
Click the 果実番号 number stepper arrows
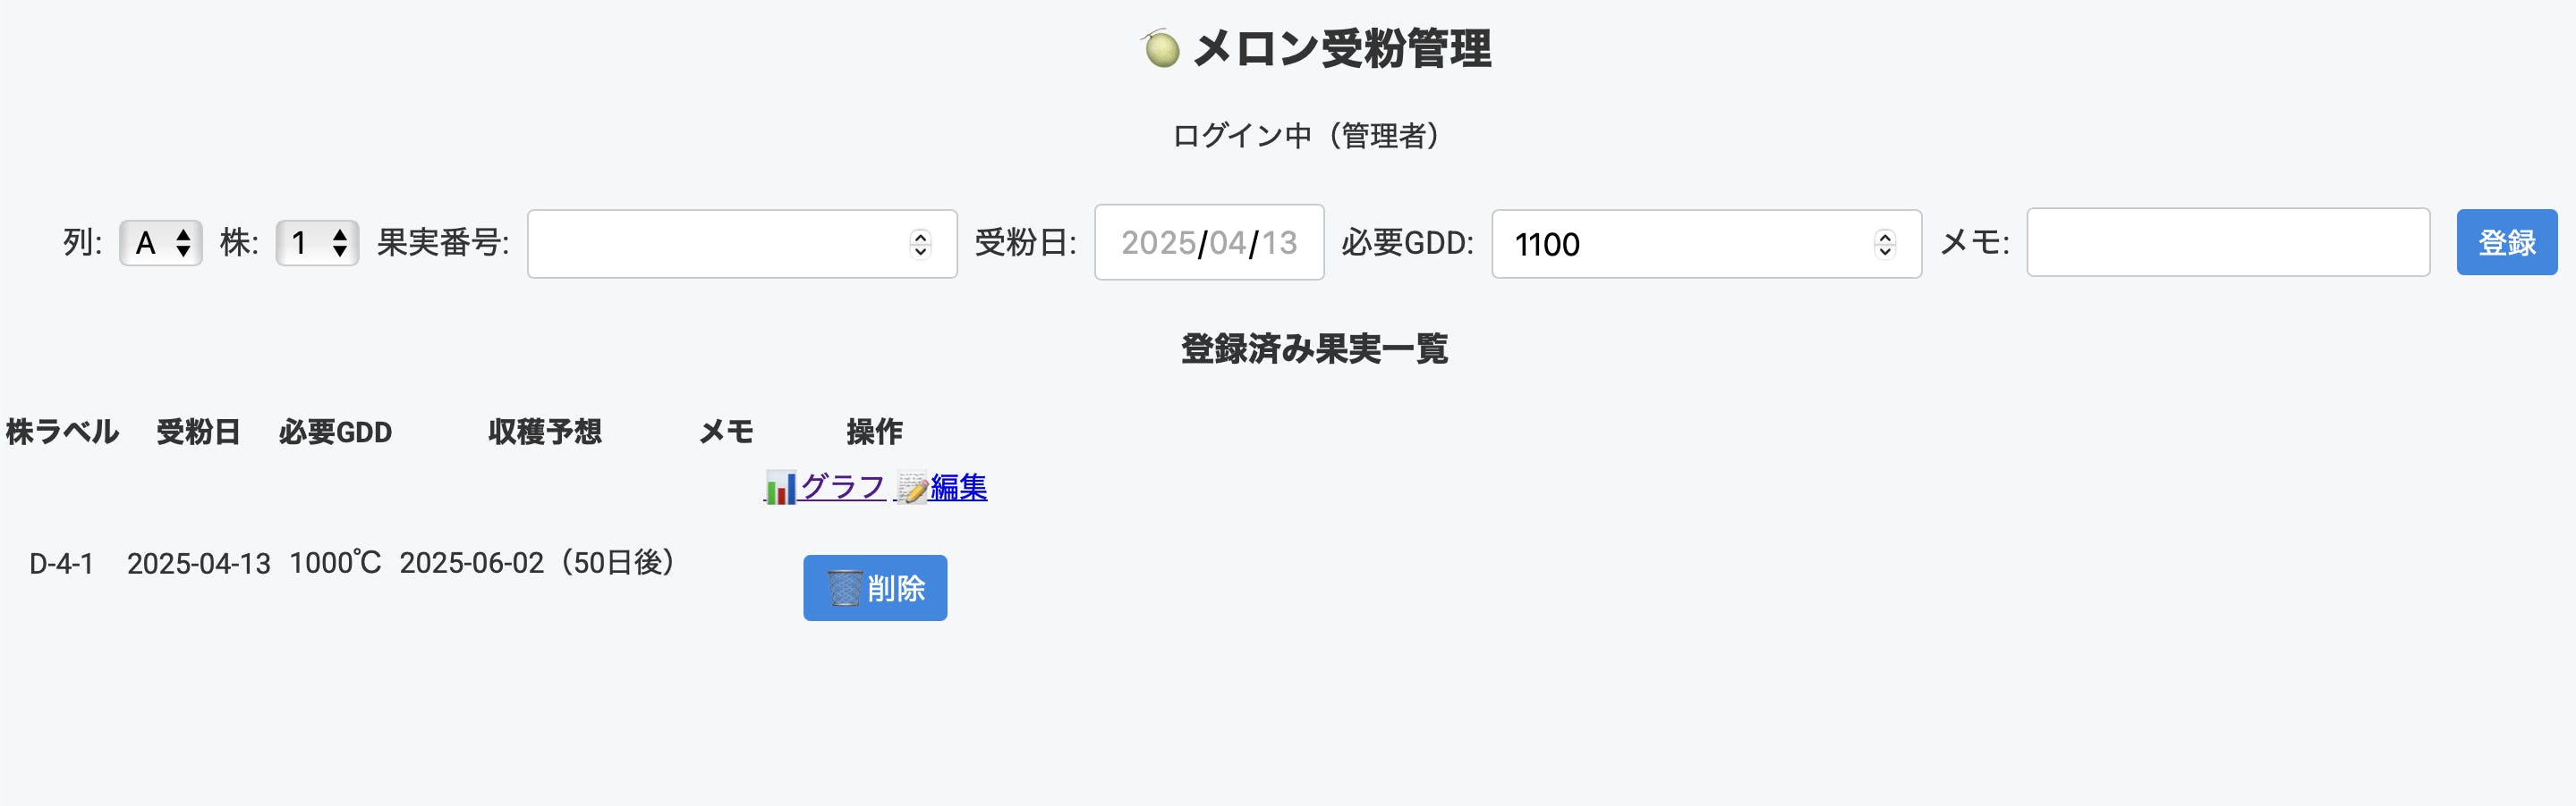pyautogui.click(x=920, y=244)
